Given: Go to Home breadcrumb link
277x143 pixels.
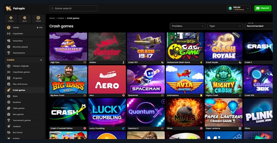Looking at the screenshot, I should [x=52, y=18].
